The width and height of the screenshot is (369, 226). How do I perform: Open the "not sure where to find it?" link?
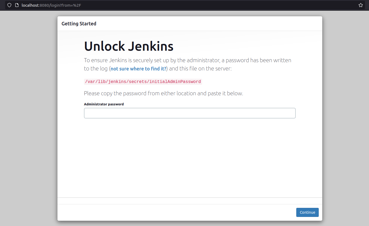139,69
